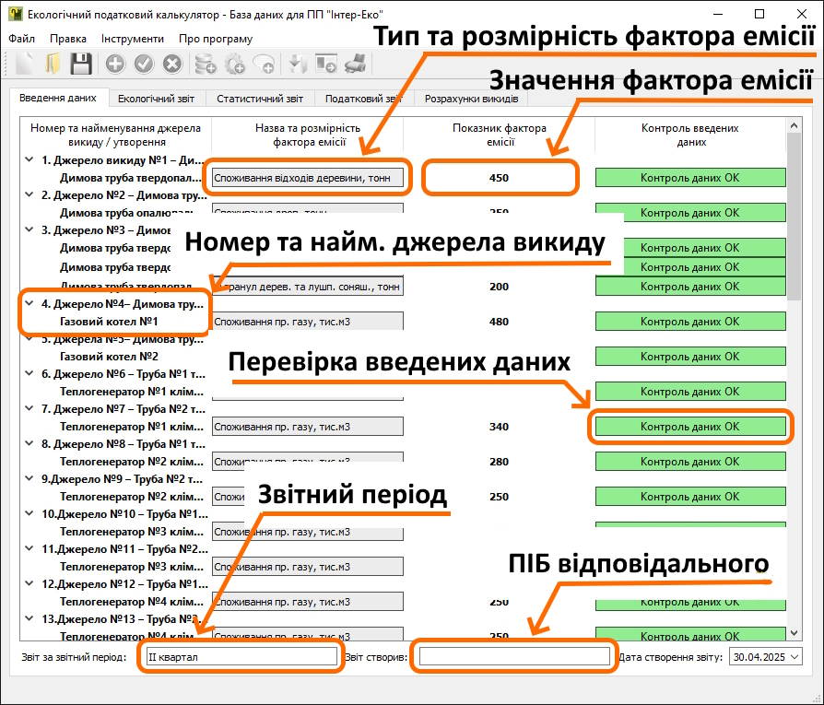Print using the printer toolbar icon
The image size is (824, 705).
[355, 65]
